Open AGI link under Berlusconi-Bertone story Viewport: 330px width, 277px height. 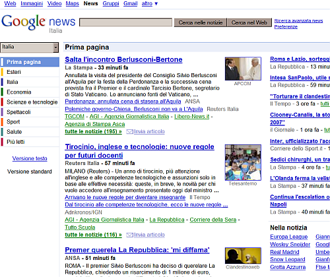tap(129, 116)
